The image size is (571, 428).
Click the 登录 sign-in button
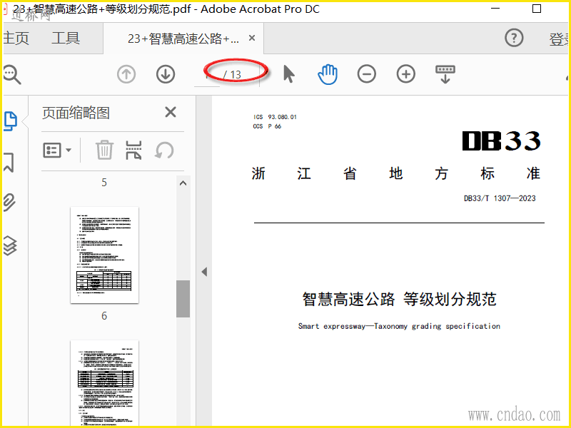tap(560, 39)
